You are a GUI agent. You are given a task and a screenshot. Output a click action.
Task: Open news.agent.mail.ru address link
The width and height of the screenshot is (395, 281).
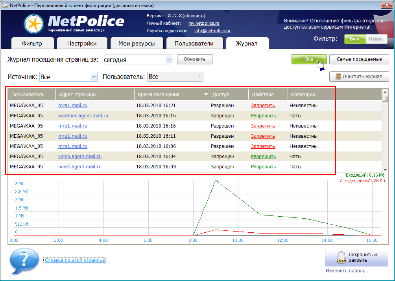pos(80,167)
